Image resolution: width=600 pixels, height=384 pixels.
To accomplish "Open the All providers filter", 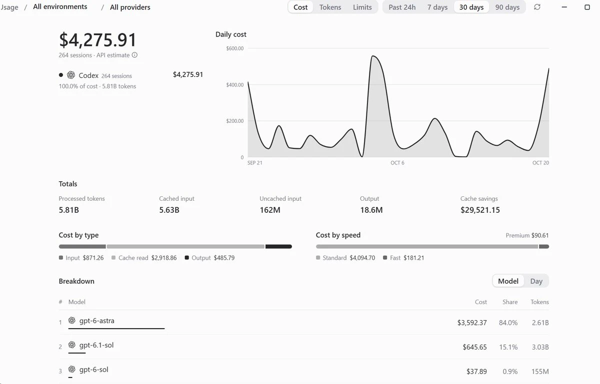I will click(x=130, y=7).
